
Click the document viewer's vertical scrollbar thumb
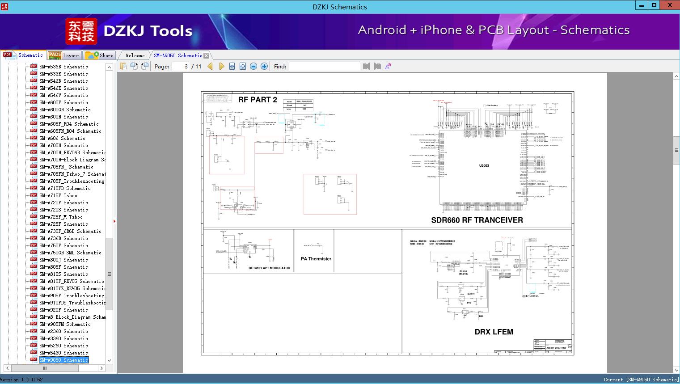(x=676, y=150)
